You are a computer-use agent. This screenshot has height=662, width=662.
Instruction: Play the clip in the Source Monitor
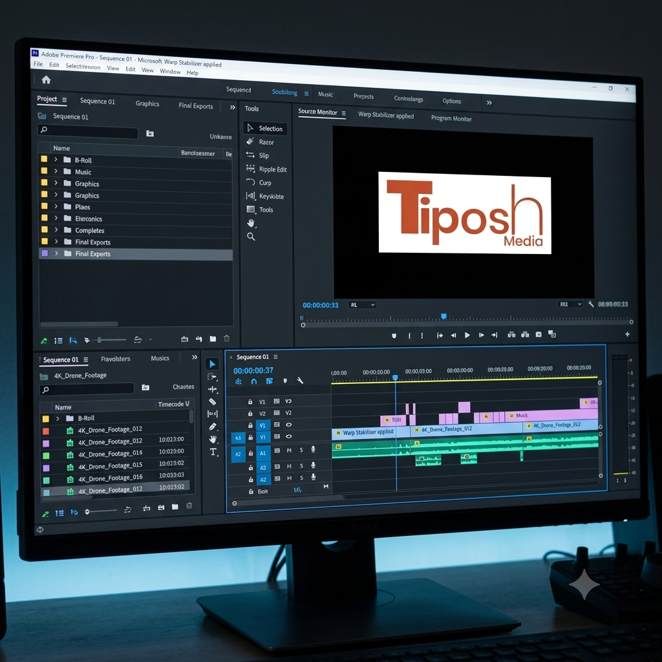(467, 336)
